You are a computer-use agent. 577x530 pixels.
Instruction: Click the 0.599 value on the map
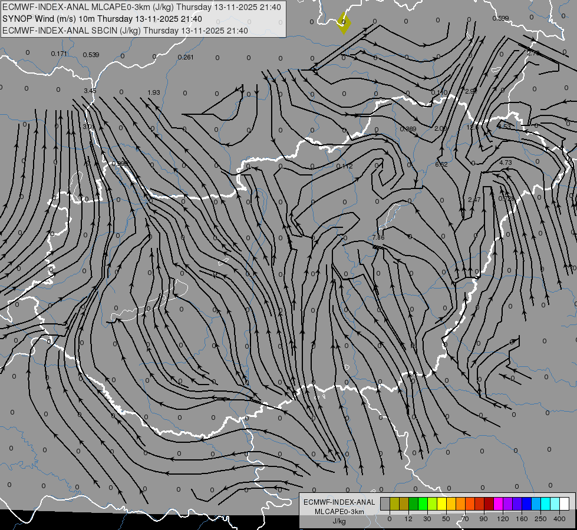click(500, 18)
